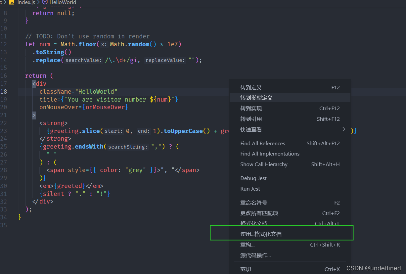Choose 转到定义 in context menu
406x274 pixels.
(x=290, y=87)
